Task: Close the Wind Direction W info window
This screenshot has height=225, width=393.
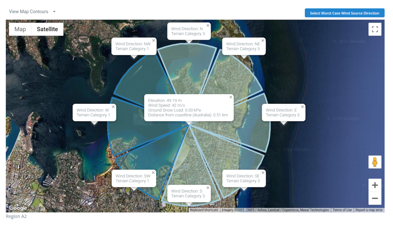Action: [113, 107]
